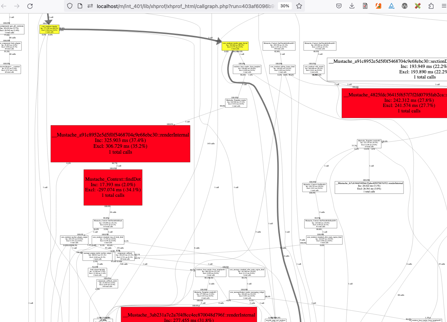Click the component_callback node with 140 calls
This screenshot has height=322, width=447.
coord(124,256)
